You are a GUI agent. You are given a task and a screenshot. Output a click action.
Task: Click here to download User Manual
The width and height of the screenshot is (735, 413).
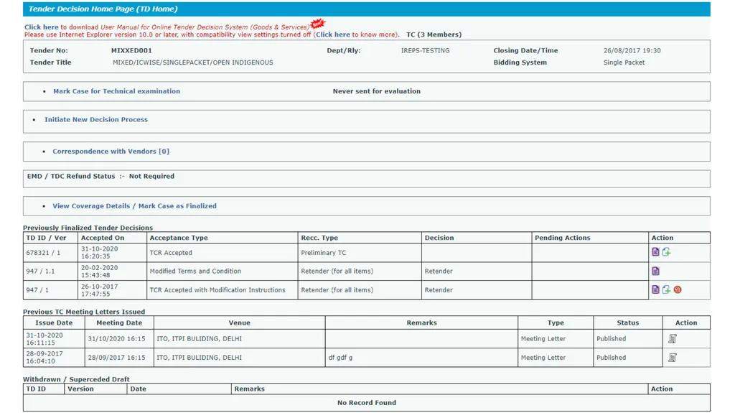41,27
